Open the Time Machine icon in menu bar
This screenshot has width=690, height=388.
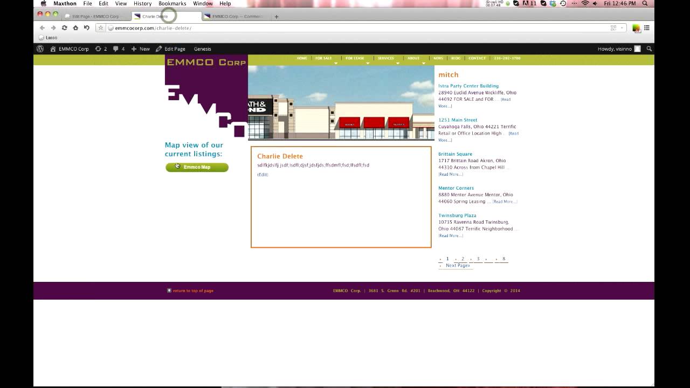point(563,3)
